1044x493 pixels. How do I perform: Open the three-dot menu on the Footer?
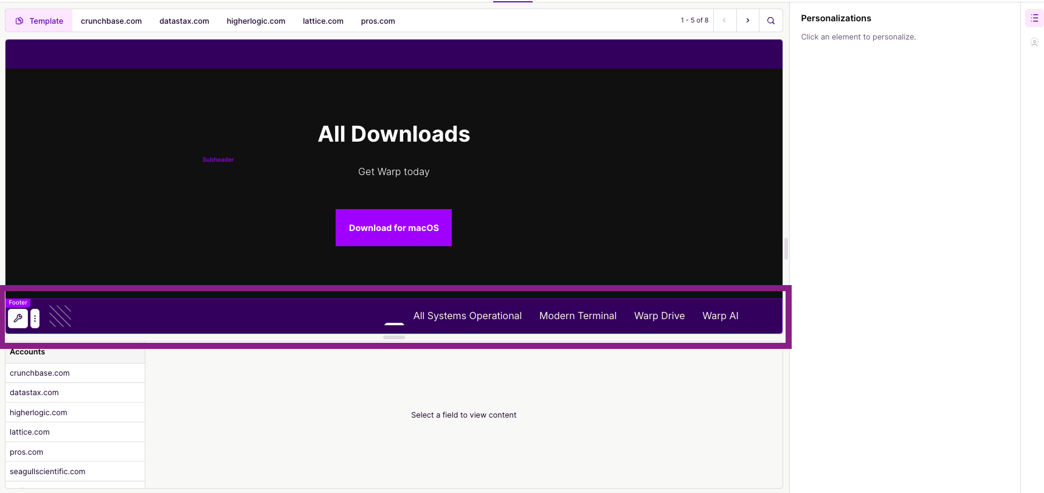[35, 318]
